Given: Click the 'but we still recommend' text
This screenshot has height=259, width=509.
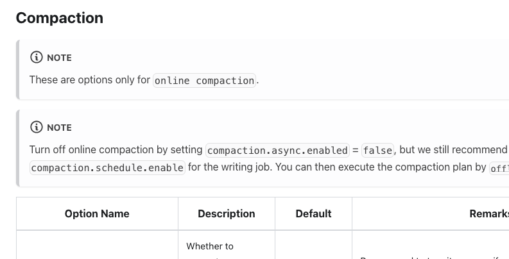Looking at the screenshot, I should point(453,150).
